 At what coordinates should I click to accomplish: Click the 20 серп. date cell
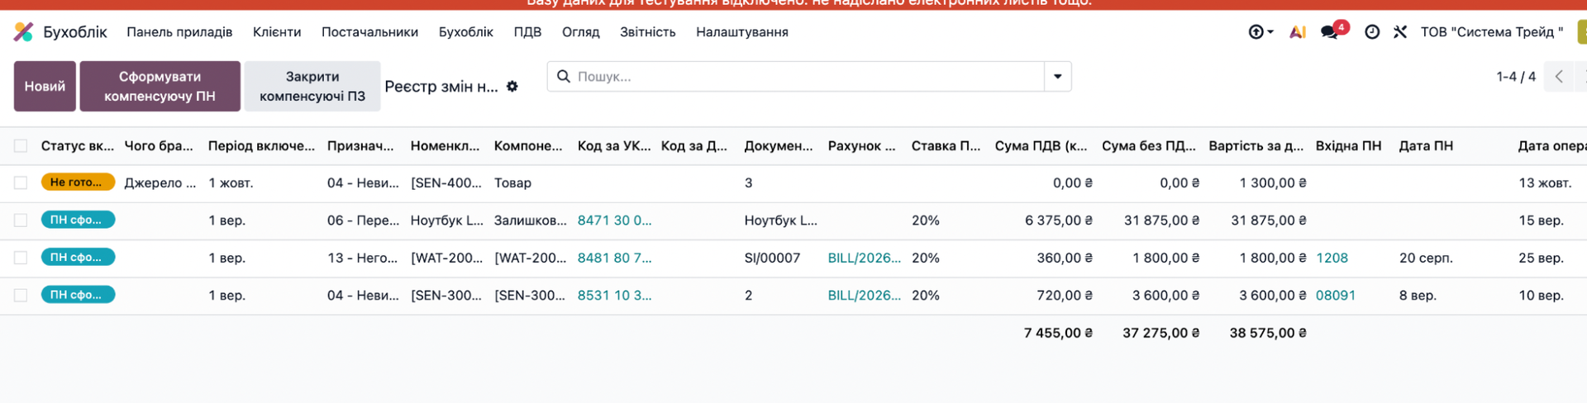1426,258
